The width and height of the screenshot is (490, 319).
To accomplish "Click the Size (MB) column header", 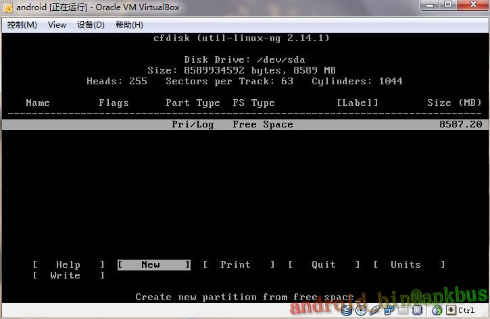I will [454, 103].
